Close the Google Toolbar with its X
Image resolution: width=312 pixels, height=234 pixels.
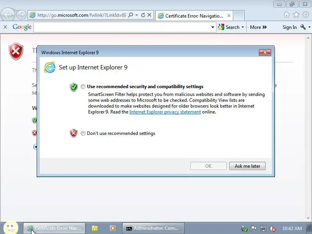click(5, 27)
